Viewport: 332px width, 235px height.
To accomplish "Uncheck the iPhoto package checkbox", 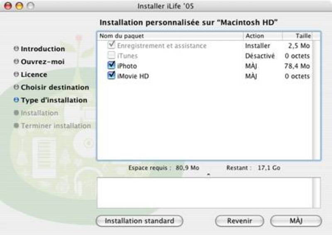I will (111, 65).
